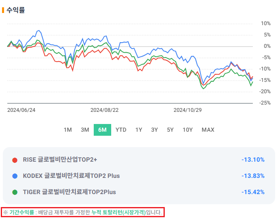Image resolution: width=280 pixels, height=218 pixels.
Task: Click the -20% y-axis label
Action: (x=265, y=92)
